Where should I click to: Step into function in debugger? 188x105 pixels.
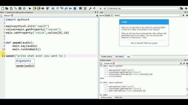tap(62, 8)
